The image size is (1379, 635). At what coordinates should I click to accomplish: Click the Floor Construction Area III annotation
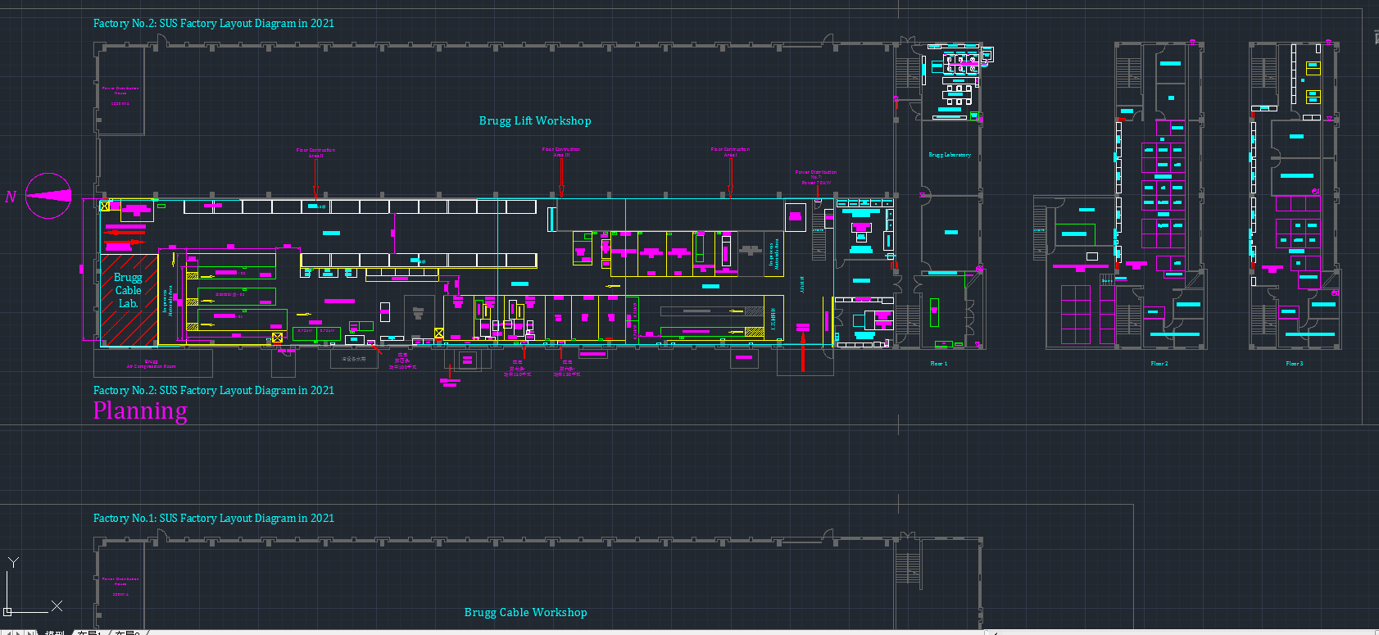click(x=561, y=152)
